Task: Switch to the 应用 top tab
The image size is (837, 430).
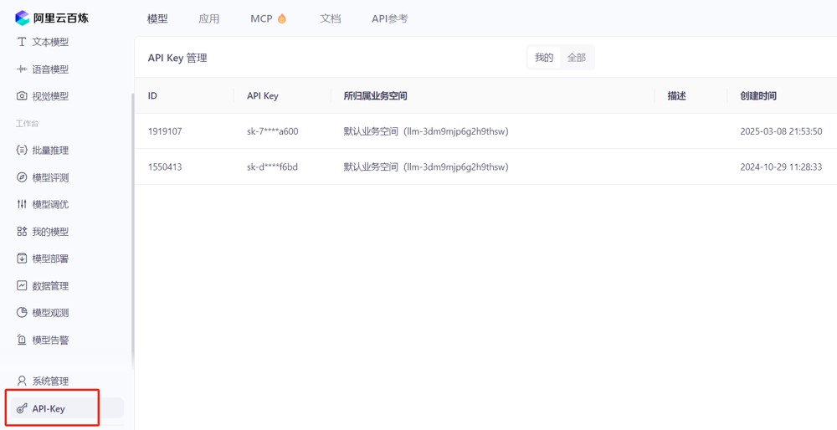Action: (x=208, y=18)
